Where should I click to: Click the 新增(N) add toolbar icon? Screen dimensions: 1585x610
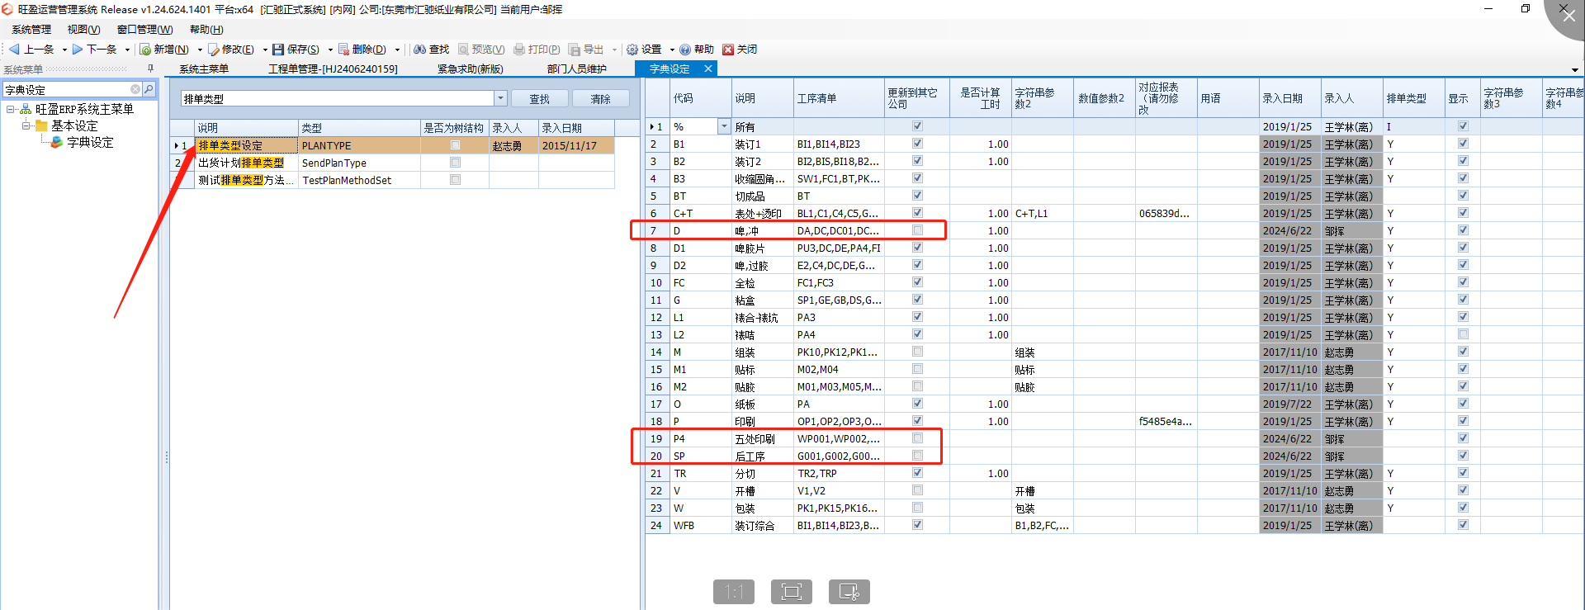[145, 50]
